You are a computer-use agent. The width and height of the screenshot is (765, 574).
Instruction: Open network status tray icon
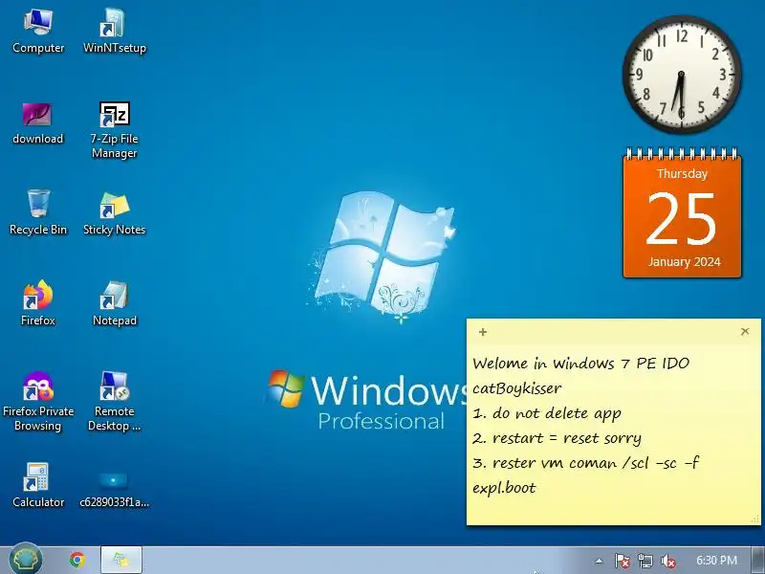pyautogui.click(x=645, y=561)
